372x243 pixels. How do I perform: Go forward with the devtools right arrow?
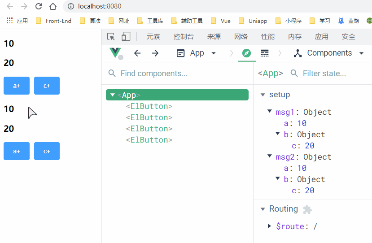coord(155,53)
